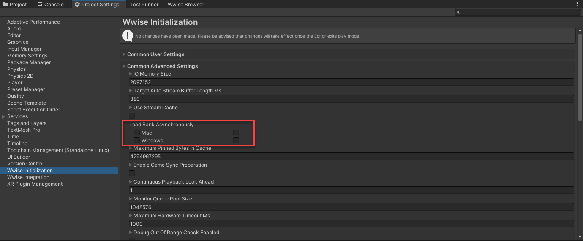Click the gear icon on Project Settings tab

[77, 4]
